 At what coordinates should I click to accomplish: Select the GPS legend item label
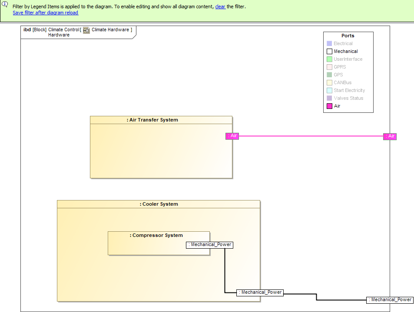click(338, 75)
